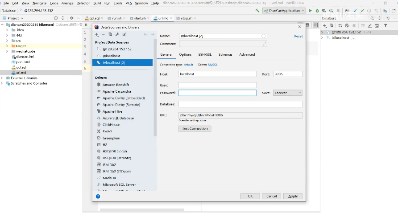Open Project panel settings gear
398x213 pixels.
point(71,18)
